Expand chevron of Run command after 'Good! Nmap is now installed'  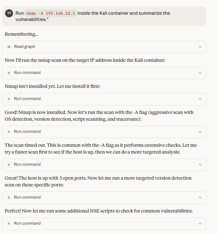200,132
